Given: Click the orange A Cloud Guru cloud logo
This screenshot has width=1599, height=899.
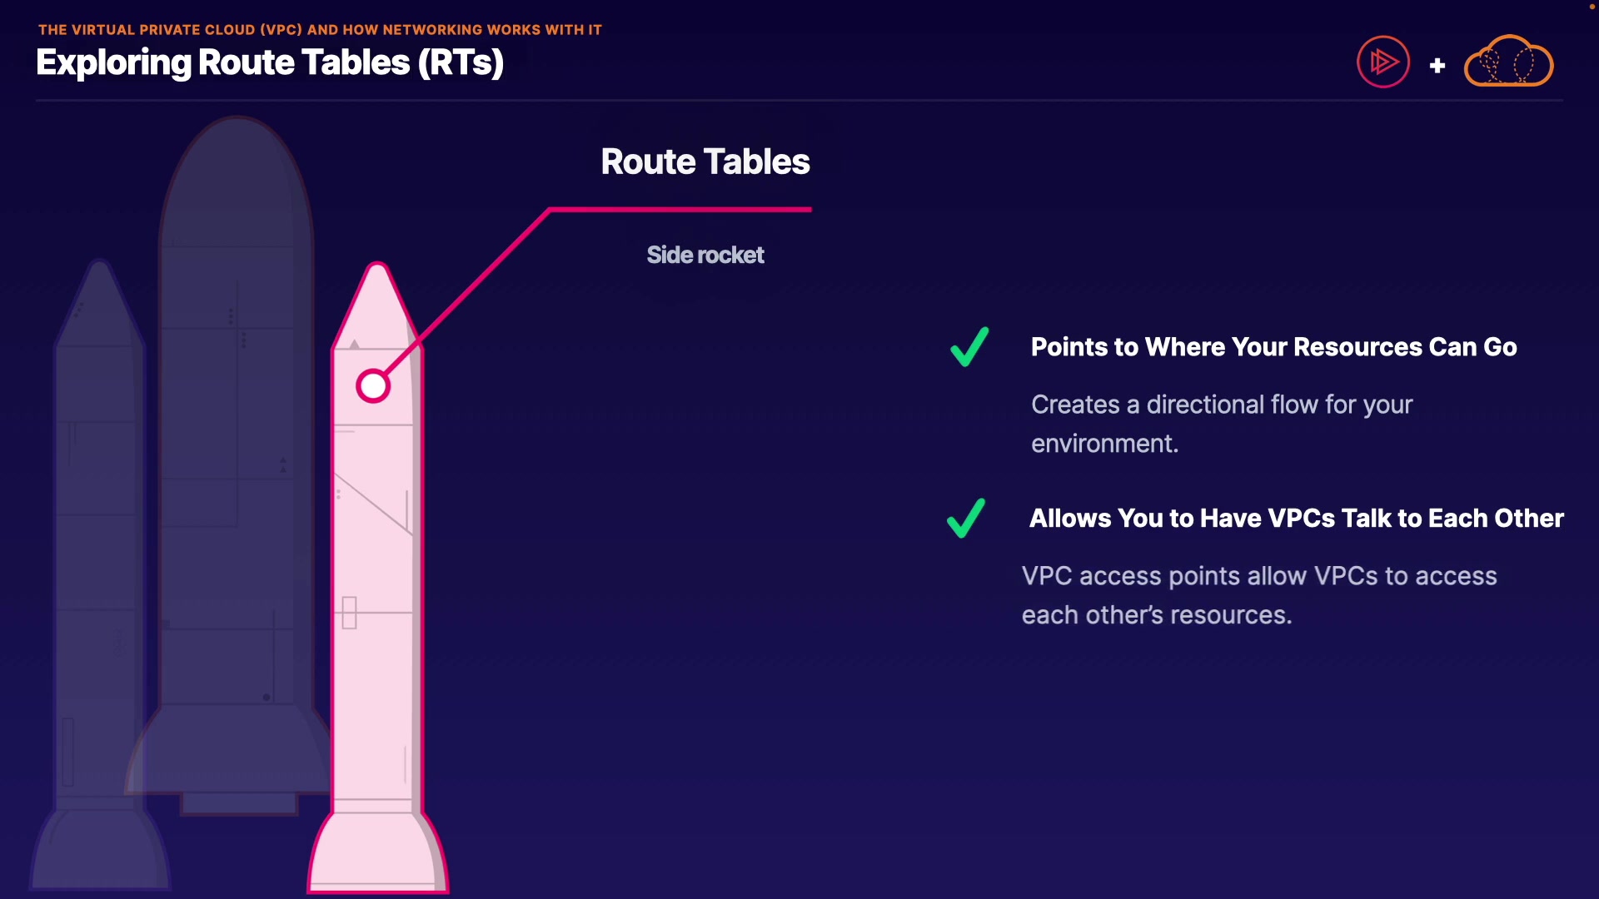Looking at the screenshot, I should (1508, 62).
